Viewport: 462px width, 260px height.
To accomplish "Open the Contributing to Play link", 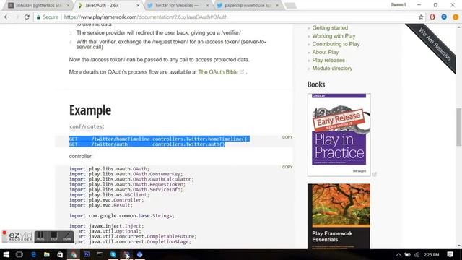I will tap(336, 44).
